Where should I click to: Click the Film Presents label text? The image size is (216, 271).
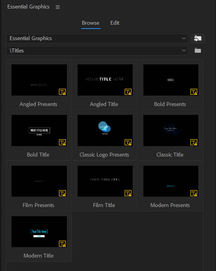click(x=38, y=205)
